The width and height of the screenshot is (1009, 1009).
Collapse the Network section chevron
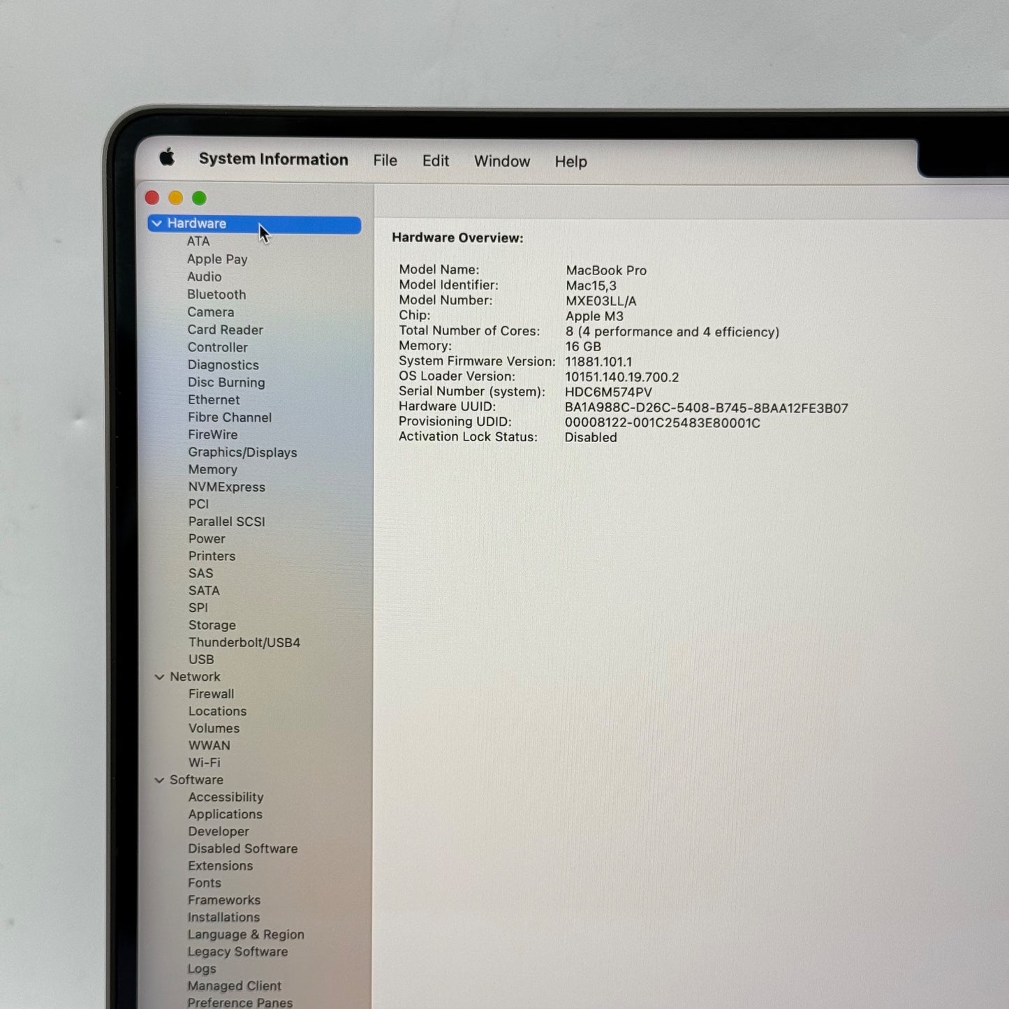[x=159, y=677]
